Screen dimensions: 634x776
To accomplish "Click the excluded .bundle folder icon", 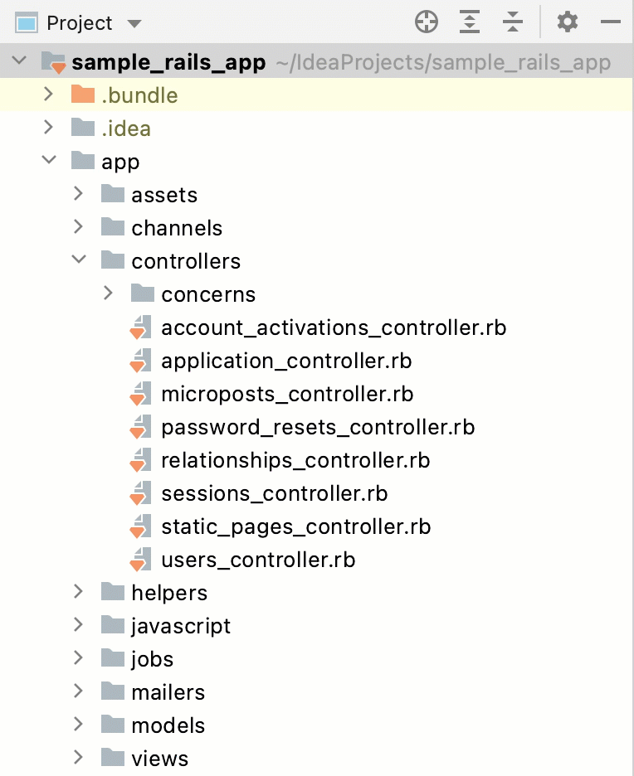I will click(83, 95).
